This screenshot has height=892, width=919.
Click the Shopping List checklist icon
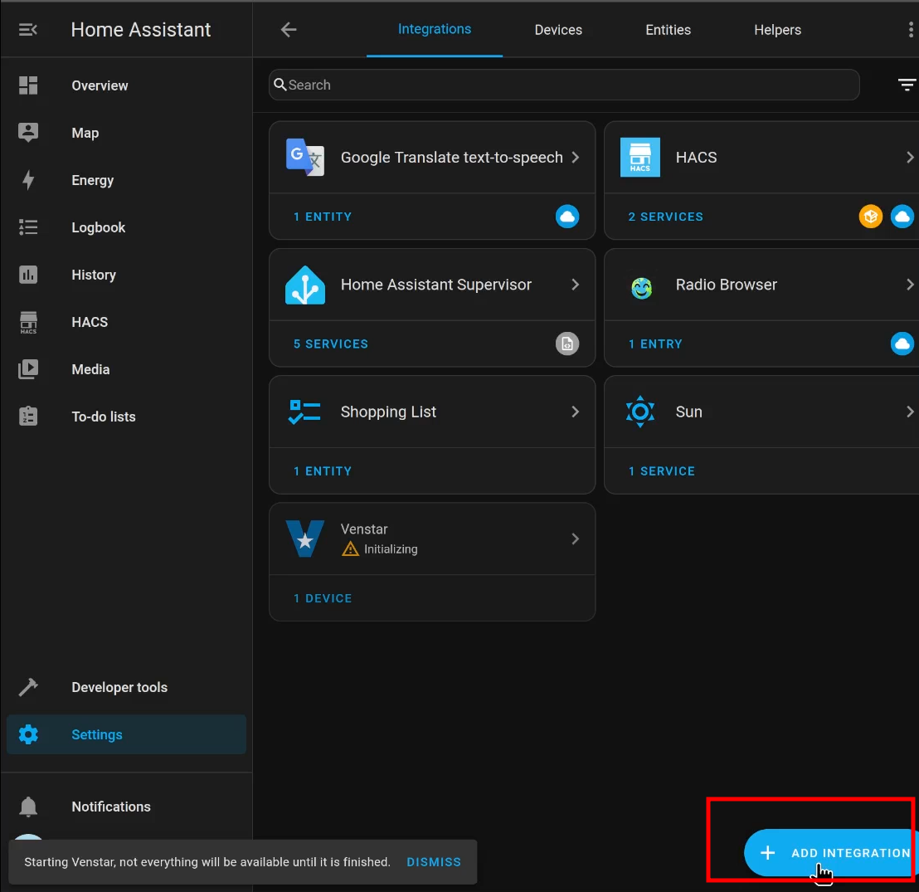point(304,412)
